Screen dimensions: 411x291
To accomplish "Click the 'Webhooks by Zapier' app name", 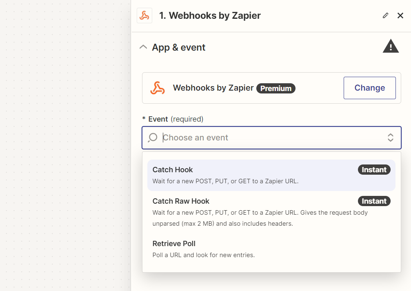I will (x=213, y=88).
